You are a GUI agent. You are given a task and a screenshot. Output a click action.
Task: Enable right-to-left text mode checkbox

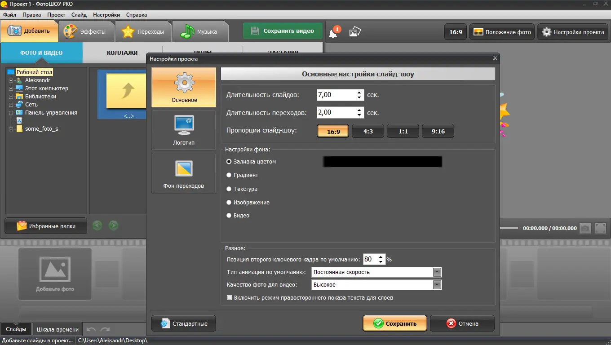pos(230,298)
